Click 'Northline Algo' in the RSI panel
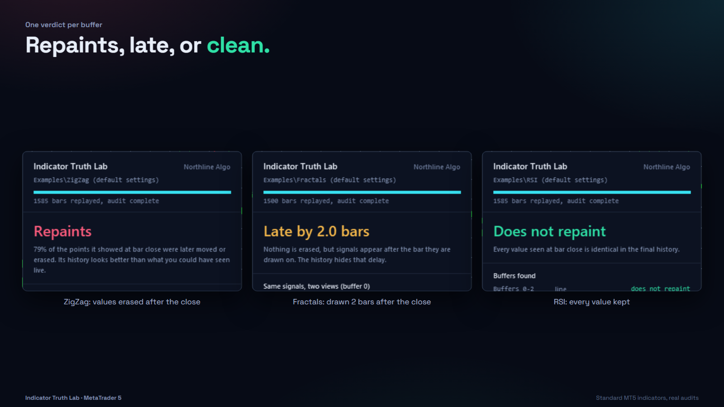724x407 pixels. 667,167
